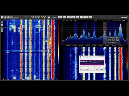This screenshot has width=129, height=96.
Task: Click the left-right tuning arrows icon
Action: (49, 17)
